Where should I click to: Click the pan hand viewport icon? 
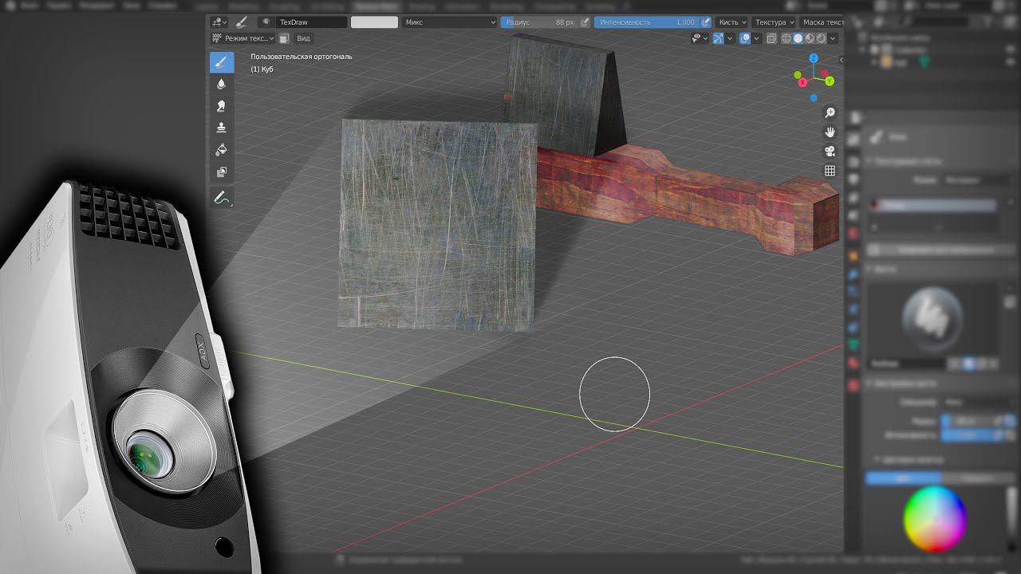click(830, 132)
